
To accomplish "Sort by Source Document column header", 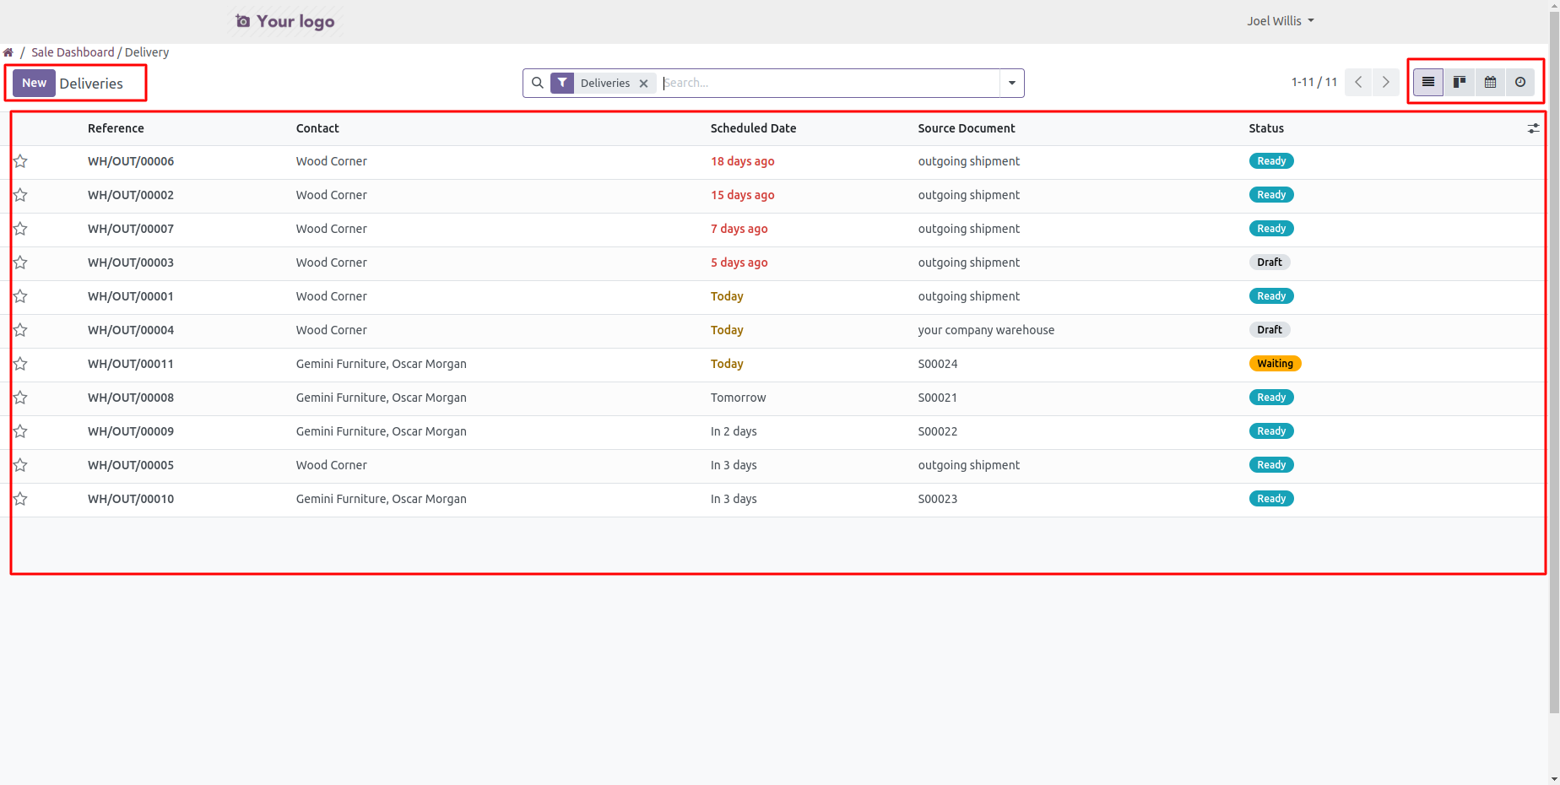I will 967,128.
